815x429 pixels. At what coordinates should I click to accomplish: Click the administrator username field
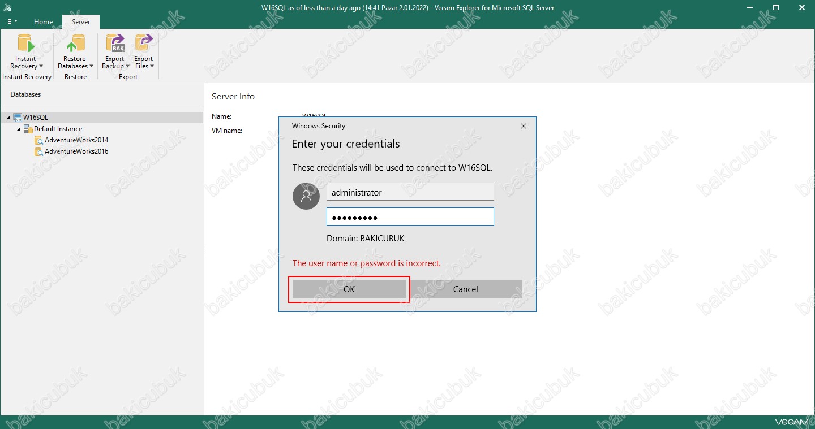point(410,192)
